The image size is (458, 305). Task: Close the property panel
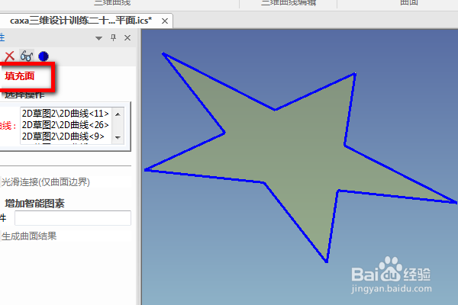coord(127,38)
